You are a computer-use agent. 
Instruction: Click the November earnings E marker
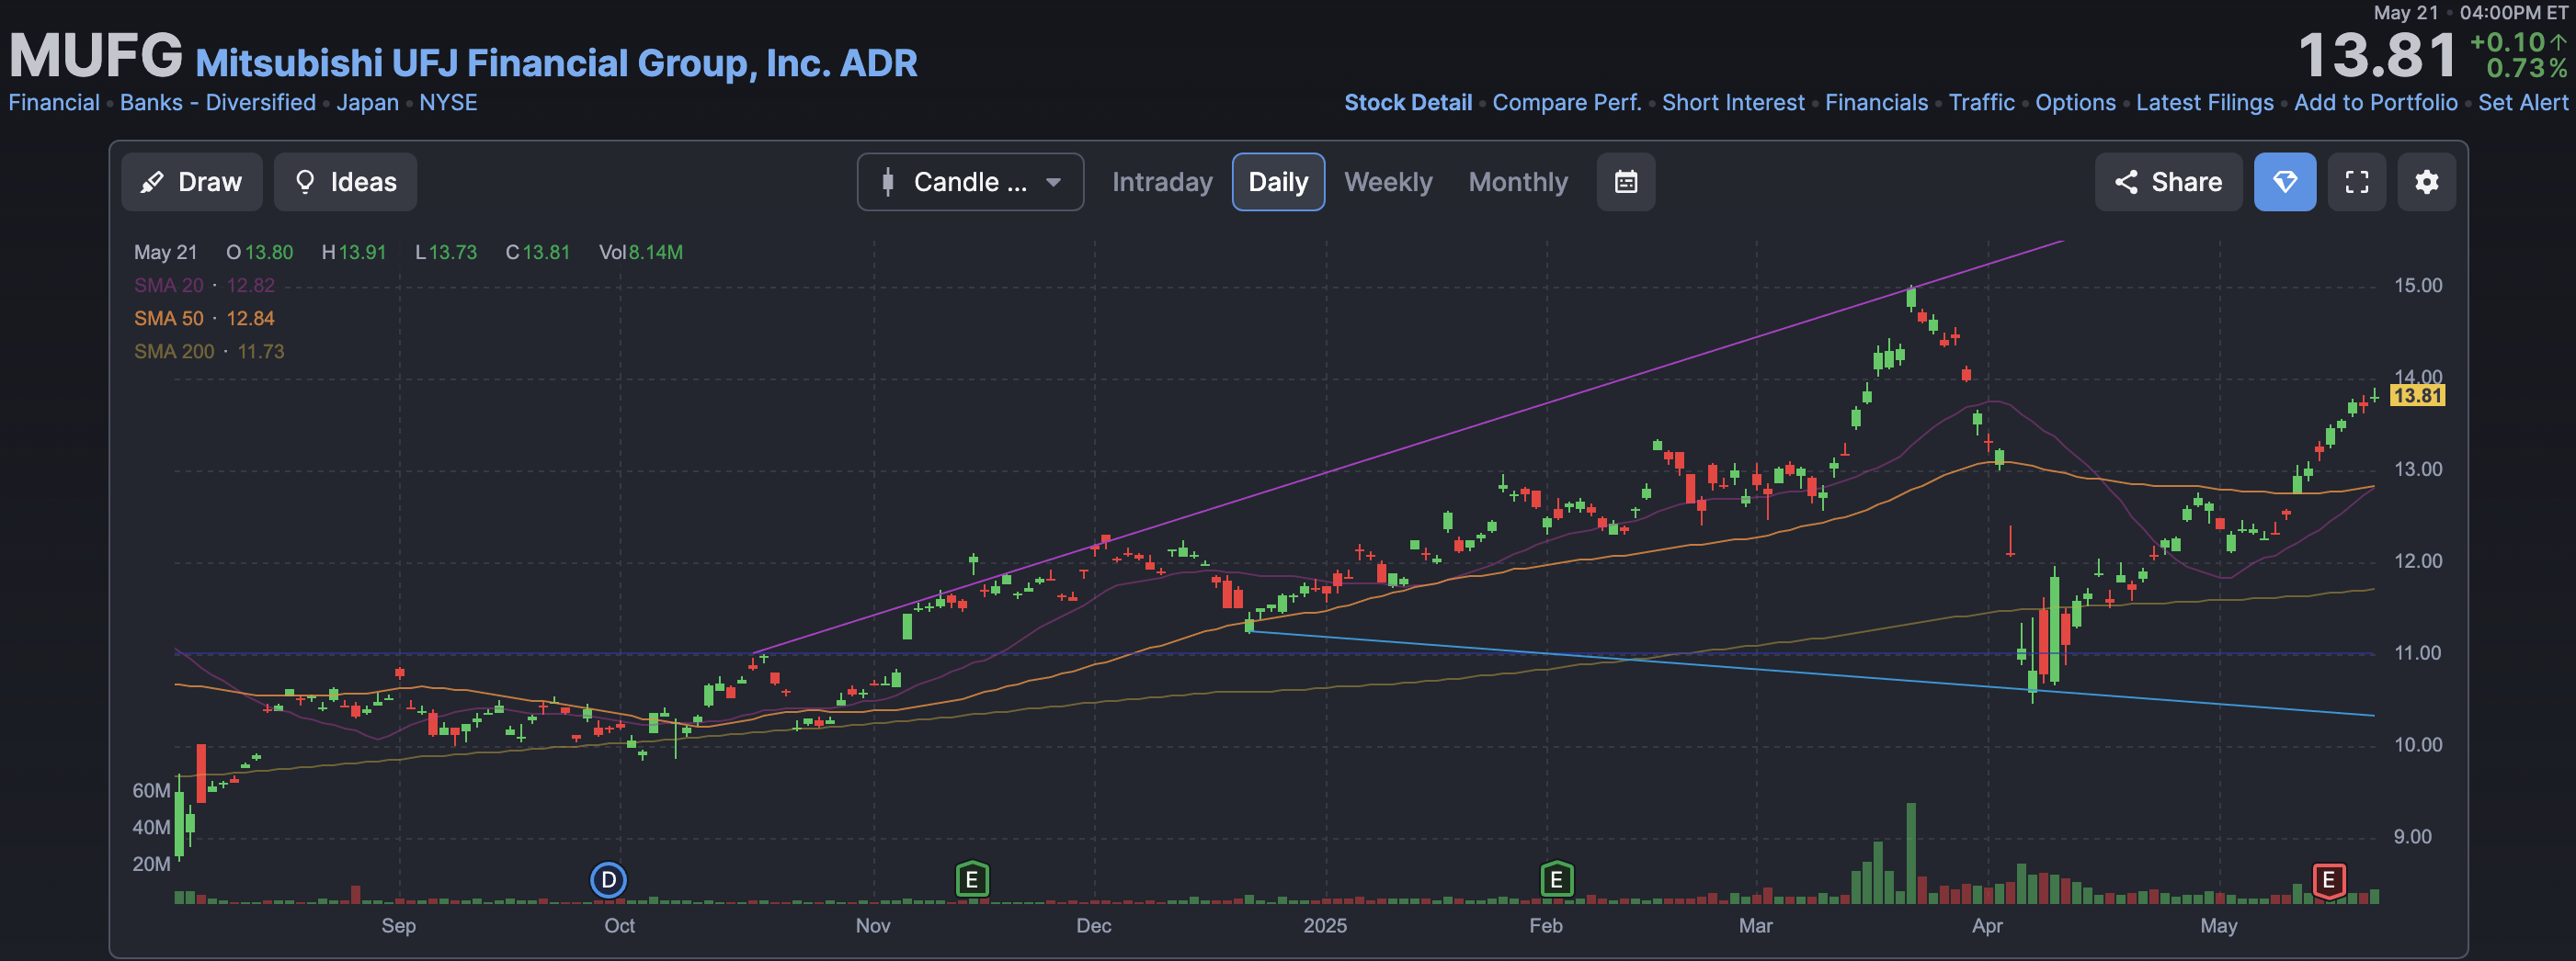tap(972, 880)
